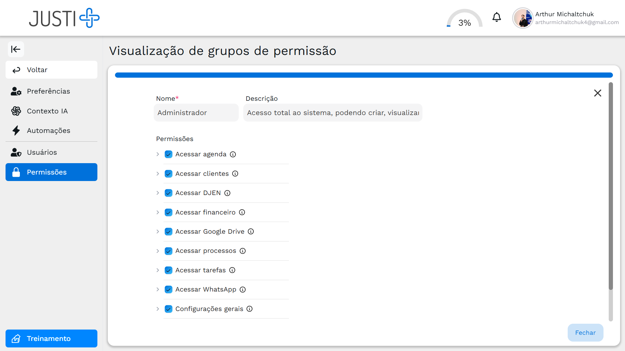Click the info icon next to Acessar agenda
This screenshot has width=625, height=351.
click(233, 154)
